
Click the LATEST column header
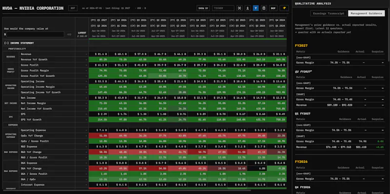82,33
